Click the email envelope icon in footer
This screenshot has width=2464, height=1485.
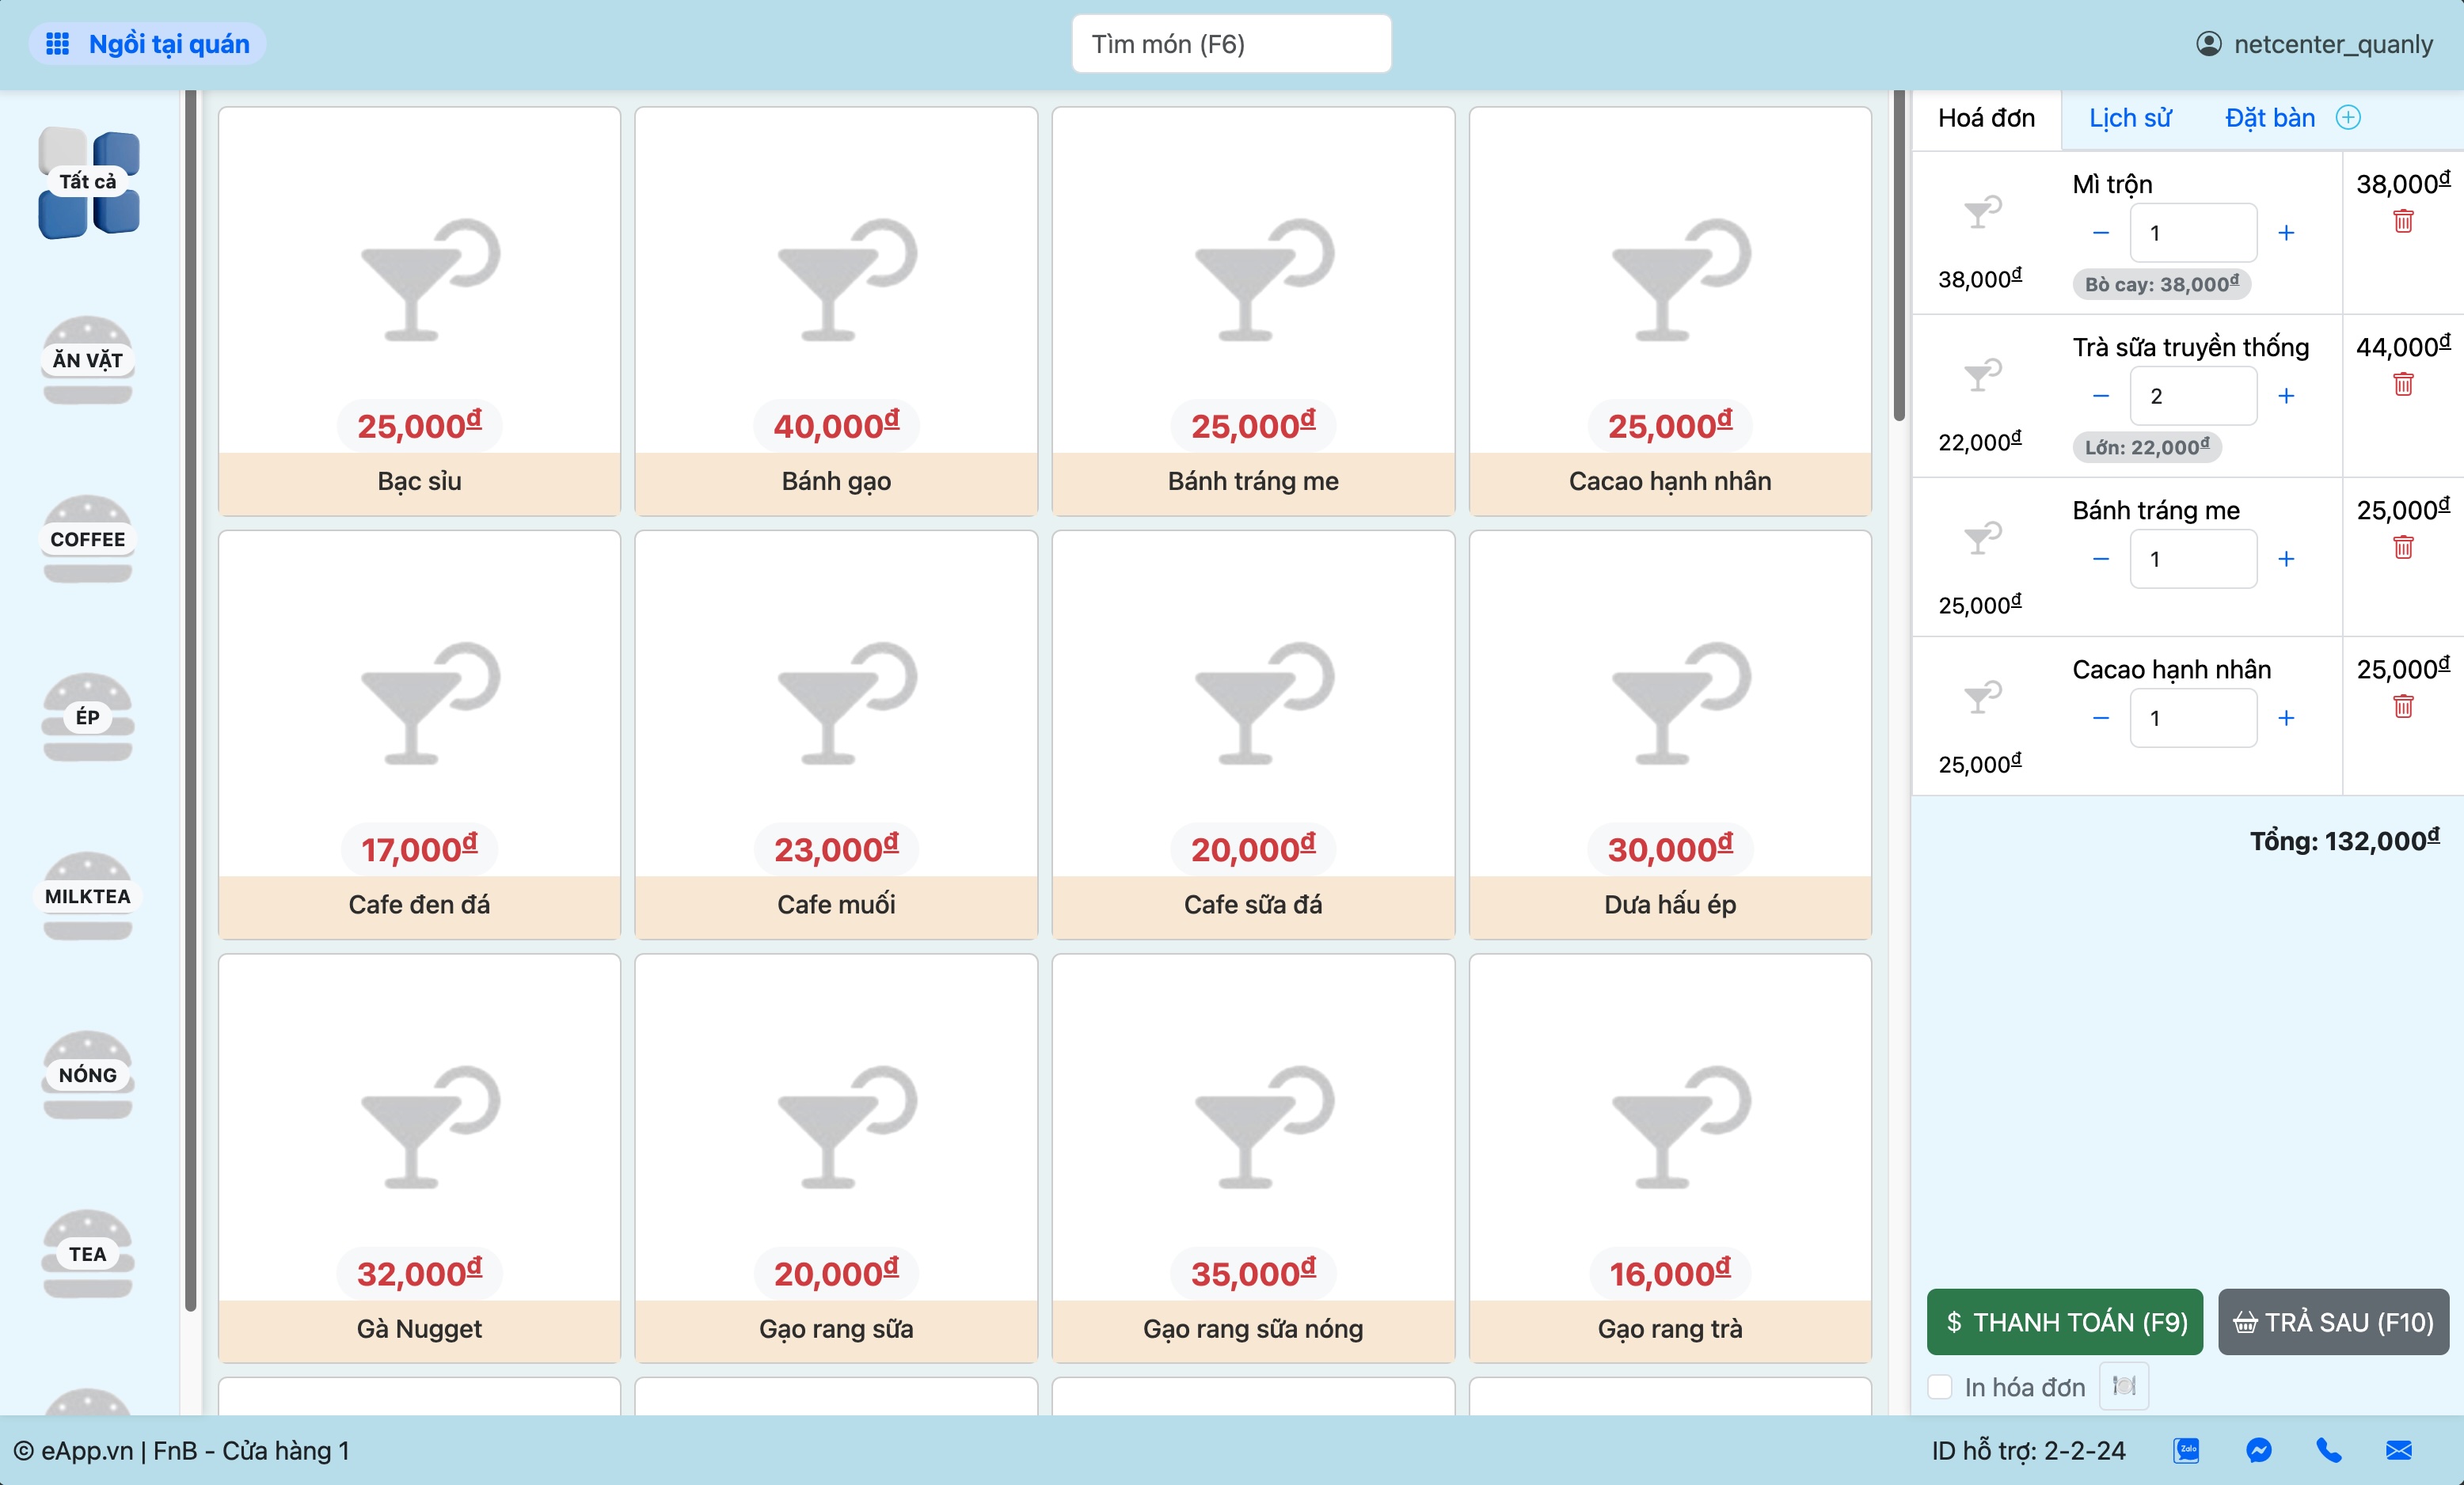point(2399,1450)
